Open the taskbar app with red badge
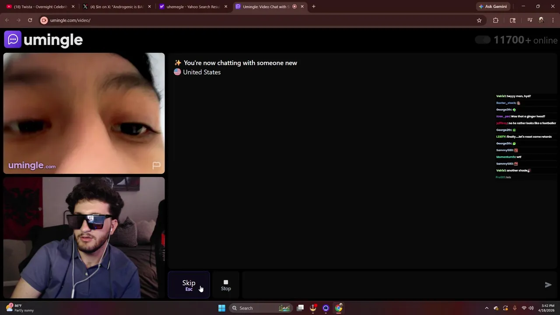Image resolution: width=560 pixels, height=315 pixels. tap(313, 308)
